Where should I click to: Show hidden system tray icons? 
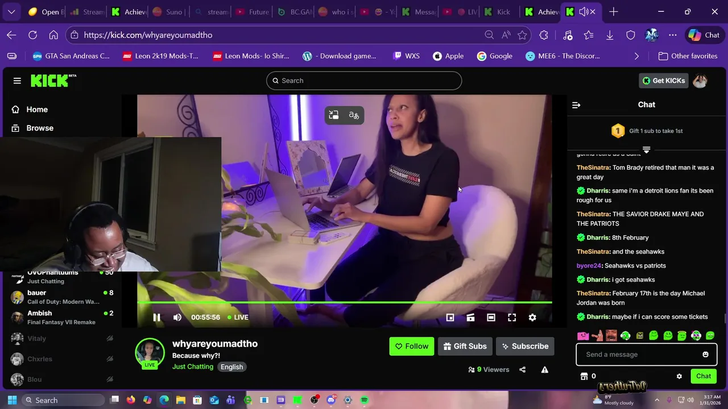656,400
